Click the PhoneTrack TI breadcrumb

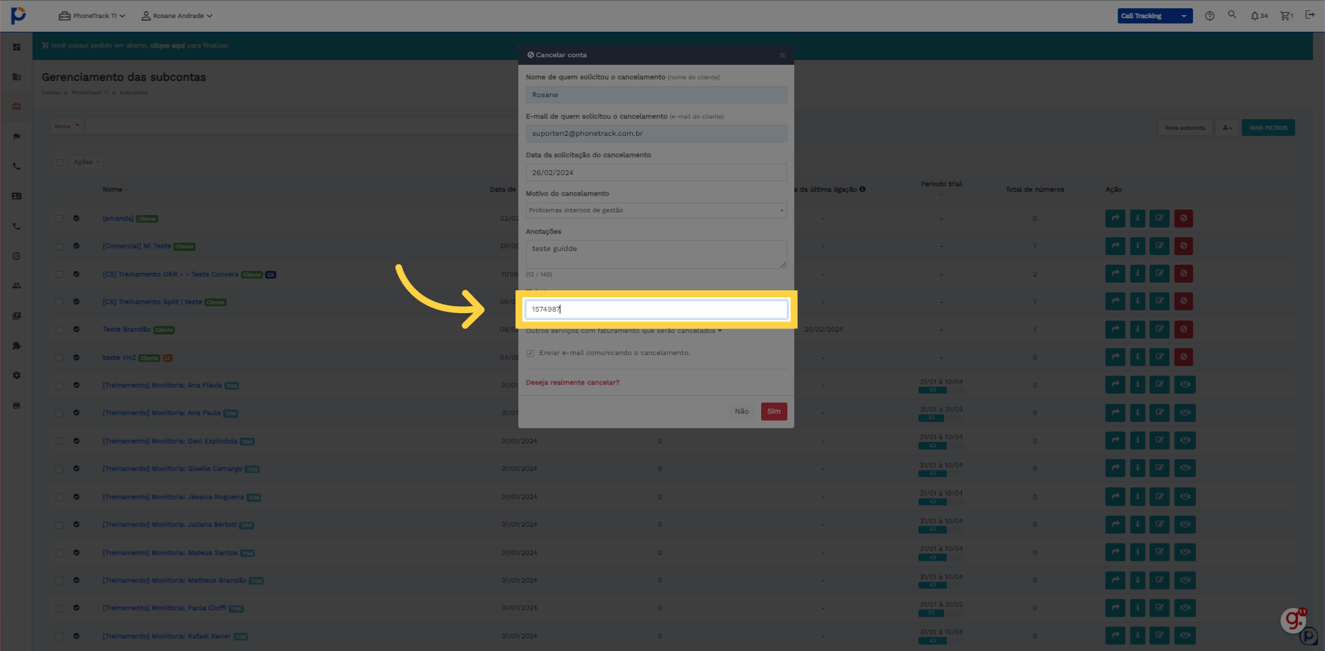tap(90, 92)
